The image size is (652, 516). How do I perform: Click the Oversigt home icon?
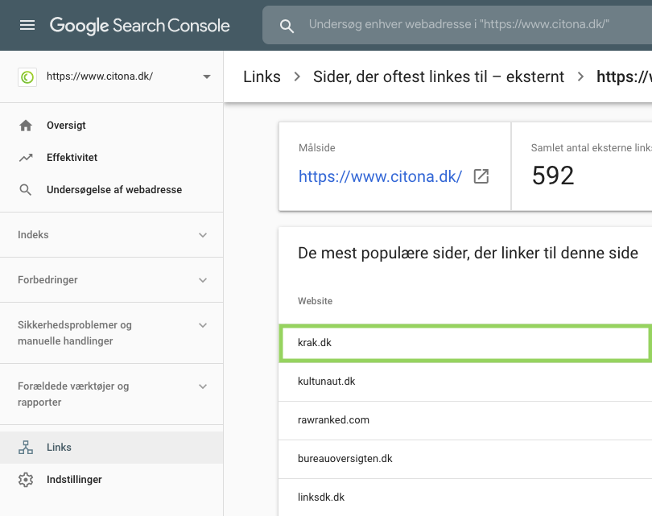click(26, 125)
